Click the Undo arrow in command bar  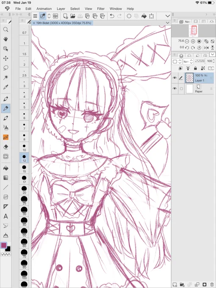click(x=112, y=16)
